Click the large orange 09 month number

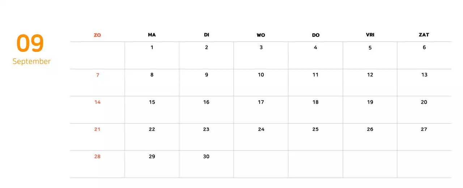point(30,43)
